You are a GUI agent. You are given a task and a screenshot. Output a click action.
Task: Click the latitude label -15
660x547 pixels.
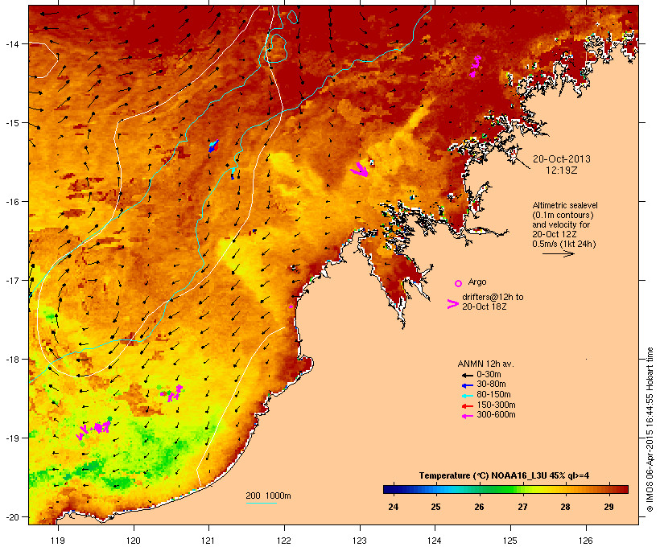(x=12, y=123)
